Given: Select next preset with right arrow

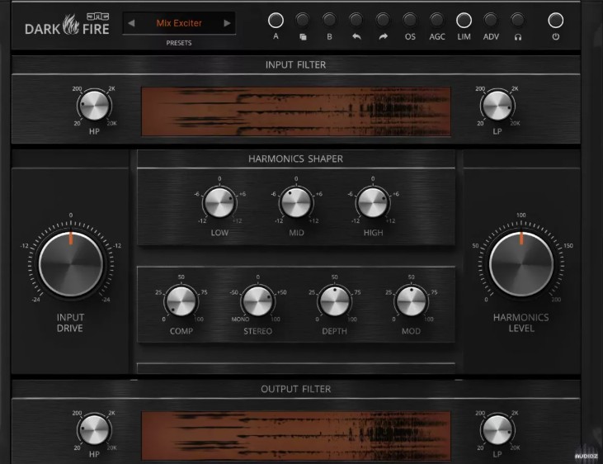Looking at the screenshot, I should (227, 23).
